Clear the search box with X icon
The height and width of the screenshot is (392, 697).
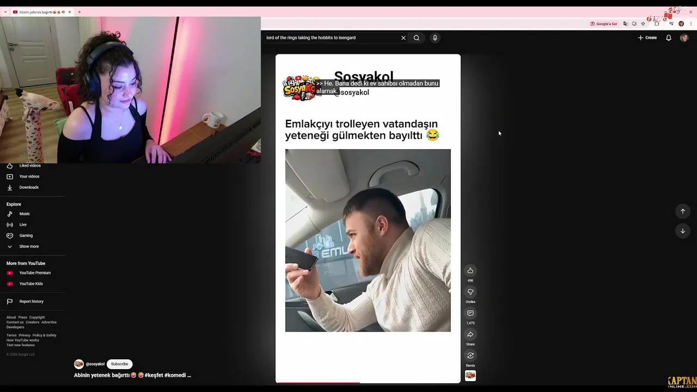click(x=403, y=38)
